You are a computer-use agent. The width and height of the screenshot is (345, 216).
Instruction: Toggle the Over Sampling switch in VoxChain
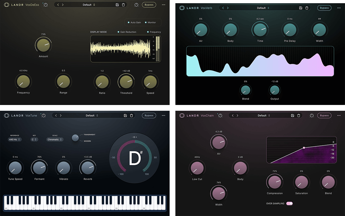click(289, 204)
